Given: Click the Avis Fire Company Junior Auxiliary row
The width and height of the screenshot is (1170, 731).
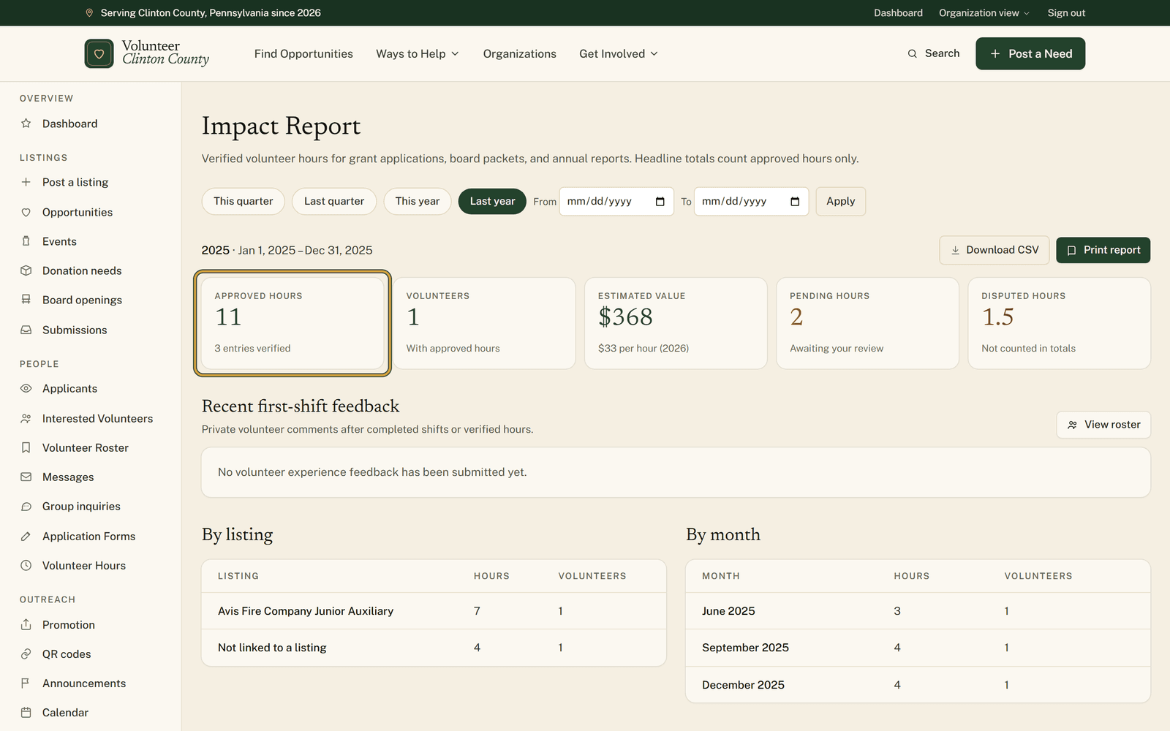Looking at the screenshot, I should coord(434,611).
